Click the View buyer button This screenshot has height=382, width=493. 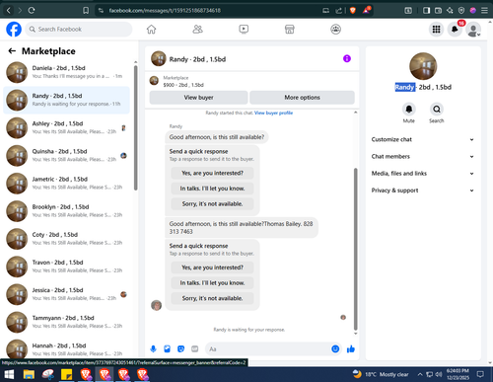[x=198, y=98]
